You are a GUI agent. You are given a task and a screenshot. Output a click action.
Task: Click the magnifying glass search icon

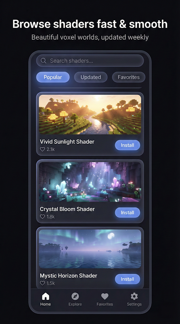click(x=43, y=60)
